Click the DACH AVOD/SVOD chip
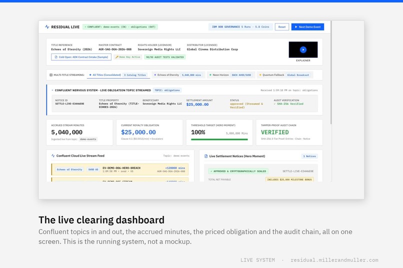The height and width of the screenshot is (268, 403). 241,75
